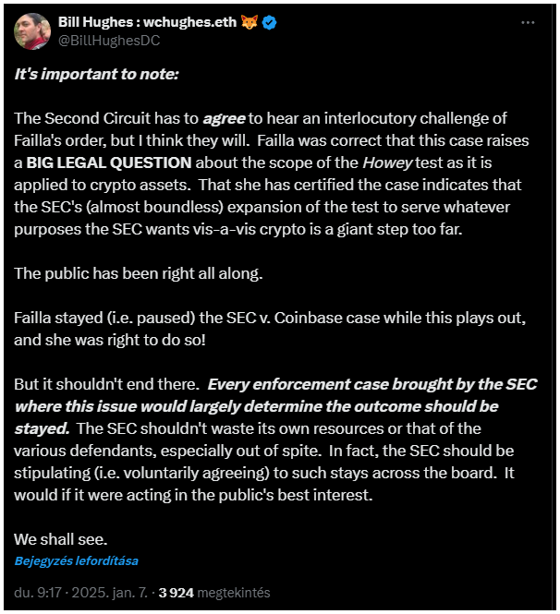Click the bold italic word agree

(x=224, y=119)
